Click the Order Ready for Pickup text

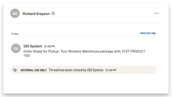(x=41, y=51)
